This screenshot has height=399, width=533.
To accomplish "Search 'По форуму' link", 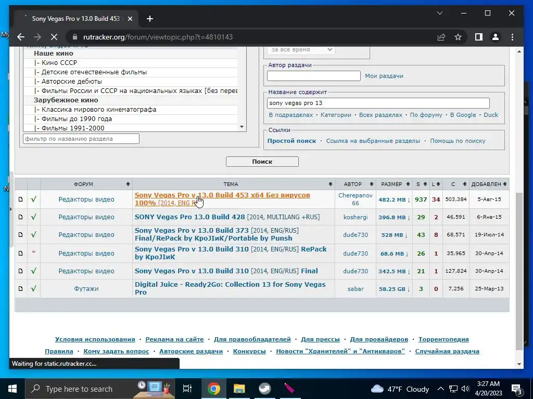I will [426, 115].
